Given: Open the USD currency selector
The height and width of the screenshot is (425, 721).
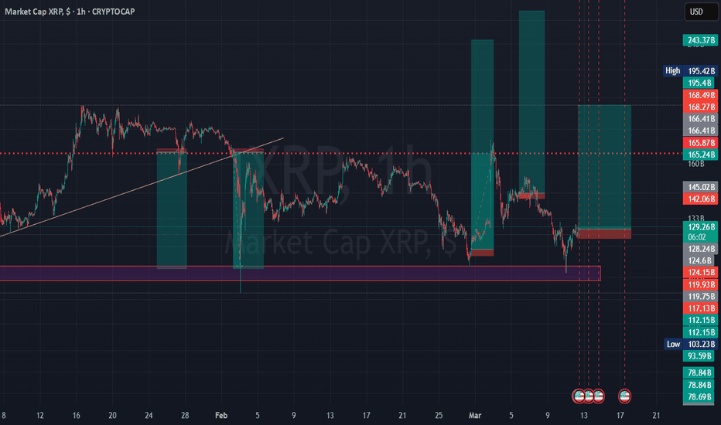Looking at the screenshot, I should [x=701, y=12].
